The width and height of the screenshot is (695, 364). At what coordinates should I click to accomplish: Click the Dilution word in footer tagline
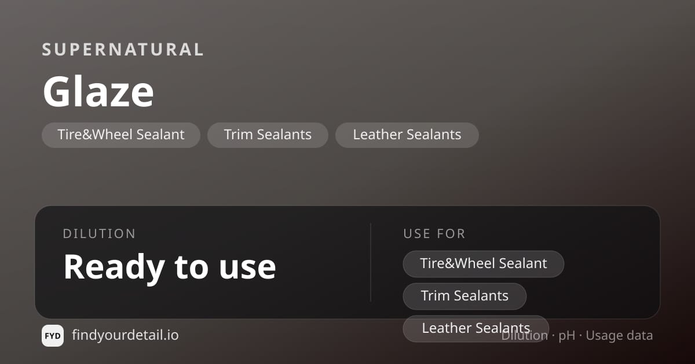(525, 336)
